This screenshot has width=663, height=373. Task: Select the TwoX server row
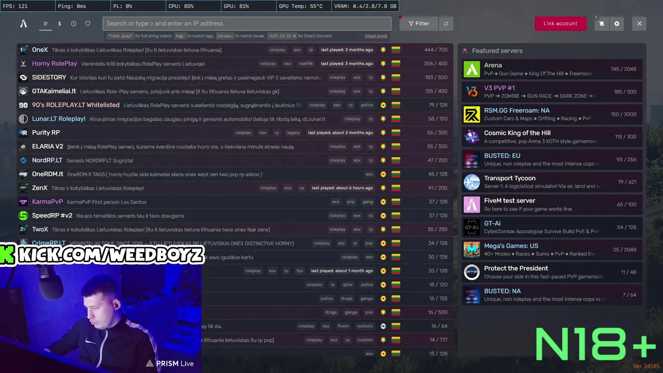235,229
